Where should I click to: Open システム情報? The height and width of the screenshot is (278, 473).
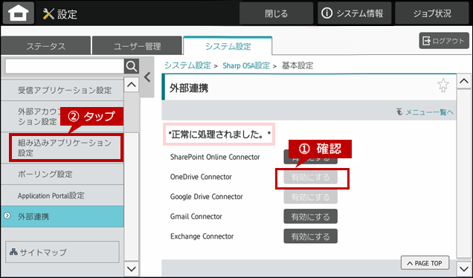coord(355,13)
